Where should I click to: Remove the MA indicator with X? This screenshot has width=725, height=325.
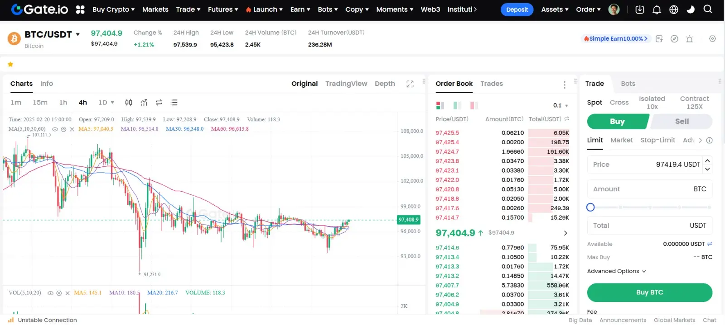72,129
